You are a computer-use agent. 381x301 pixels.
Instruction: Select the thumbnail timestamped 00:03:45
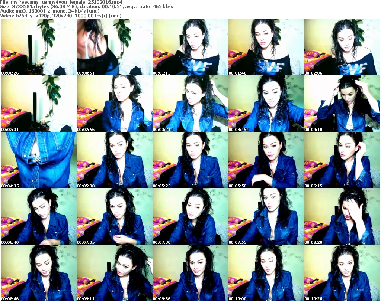pyautogui.click(x=266, y=104)
